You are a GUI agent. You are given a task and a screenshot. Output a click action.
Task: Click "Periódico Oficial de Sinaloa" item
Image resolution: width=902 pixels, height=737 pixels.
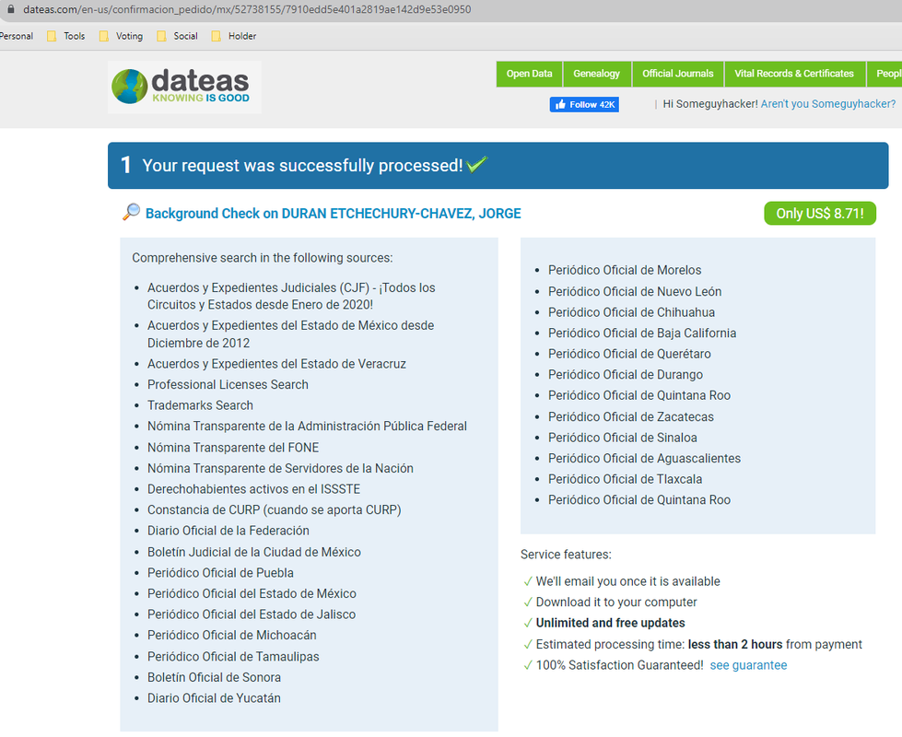pos(623,438)
